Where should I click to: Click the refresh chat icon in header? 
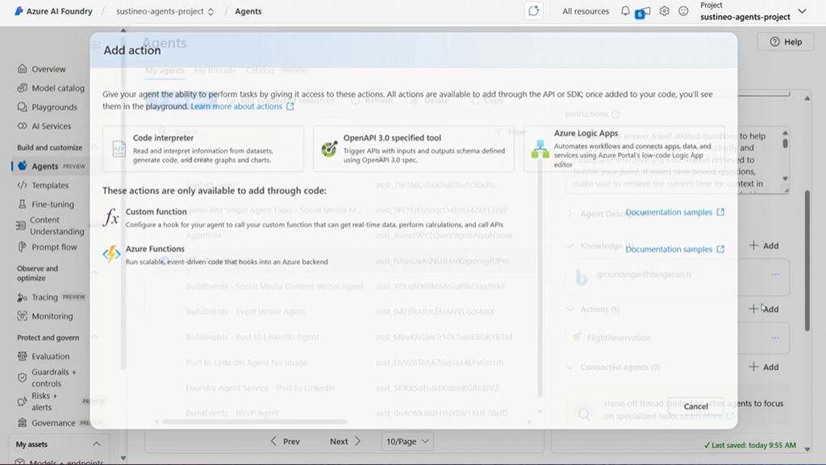pos(534,11)
